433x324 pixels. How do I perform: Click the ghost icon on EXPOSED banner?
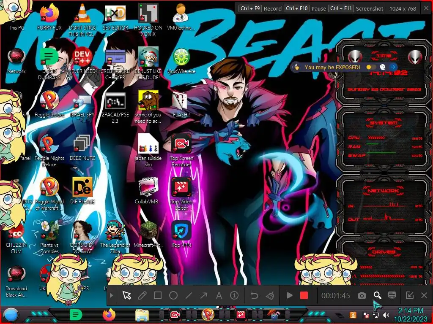click(382, 67)
